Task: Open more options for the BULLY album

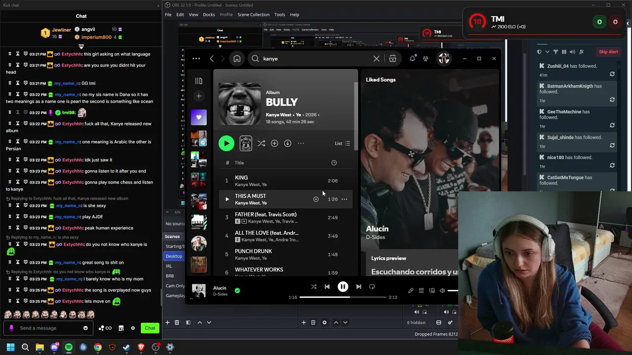Action: coord(301,143)
